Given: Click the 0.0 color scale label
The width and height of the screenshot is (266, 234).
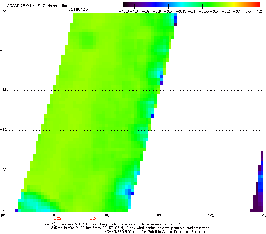Looking at the screenshot, I should (x=248, y=12).
